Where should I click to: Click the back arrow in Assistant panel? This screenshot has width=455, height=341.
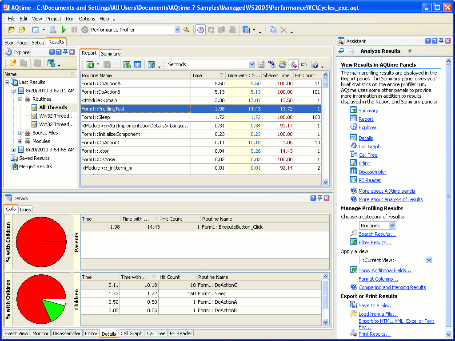(x=341, y=51)
